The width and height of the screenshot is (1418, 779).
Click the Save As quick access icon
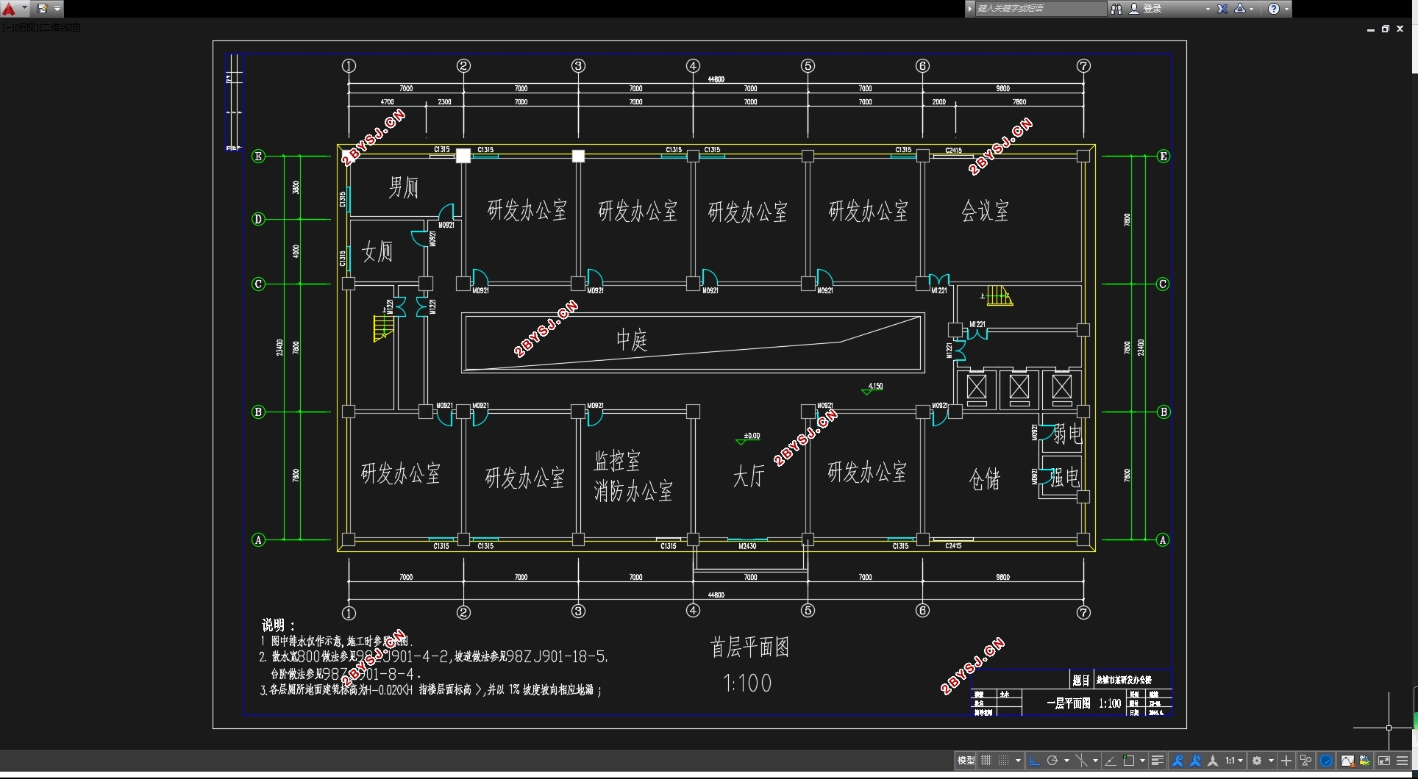[42, 9]
